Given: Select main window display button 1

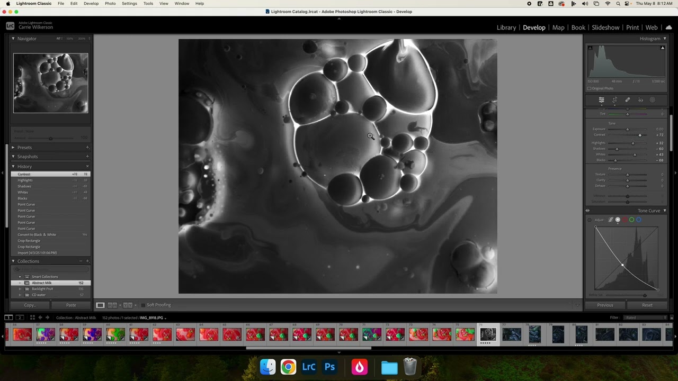Looking at the screenshot, I should [x=8, y=317].
